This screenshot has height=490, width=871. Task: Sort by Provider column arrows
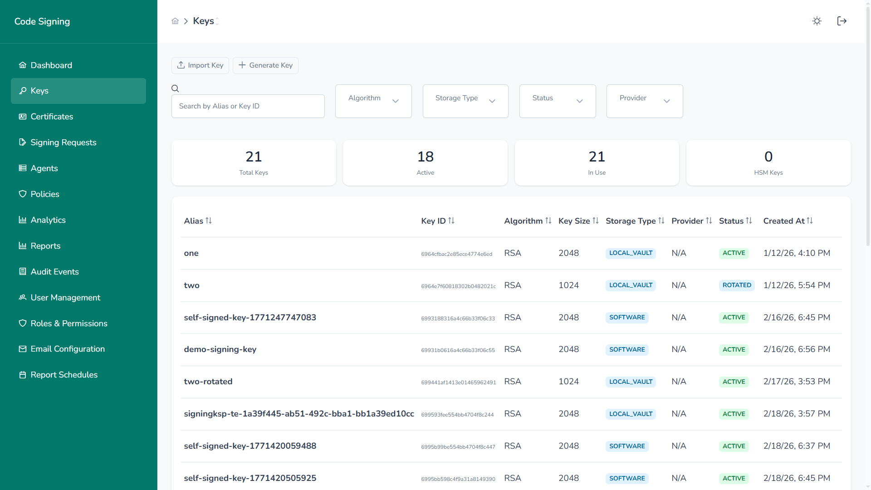click(709, 221)
